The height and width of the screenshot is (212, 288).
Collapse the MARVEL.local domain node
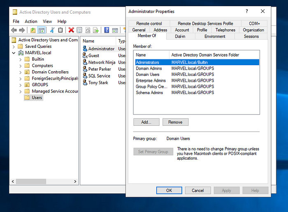[x=14, y=53]
